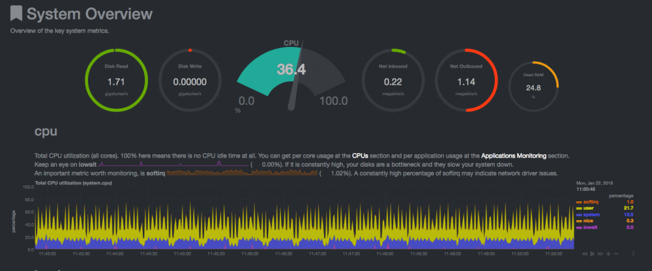Click the 'Mon, Jan 22, 2018' date

pos(595,182)
